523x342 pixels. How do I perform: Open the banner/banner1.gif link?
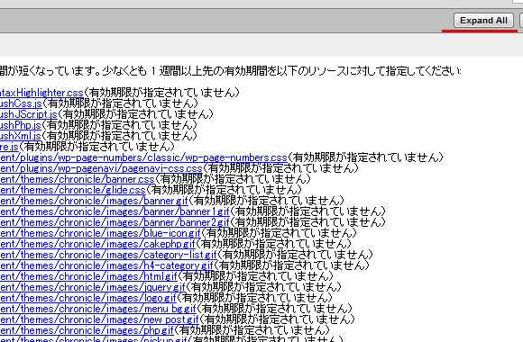115,211
